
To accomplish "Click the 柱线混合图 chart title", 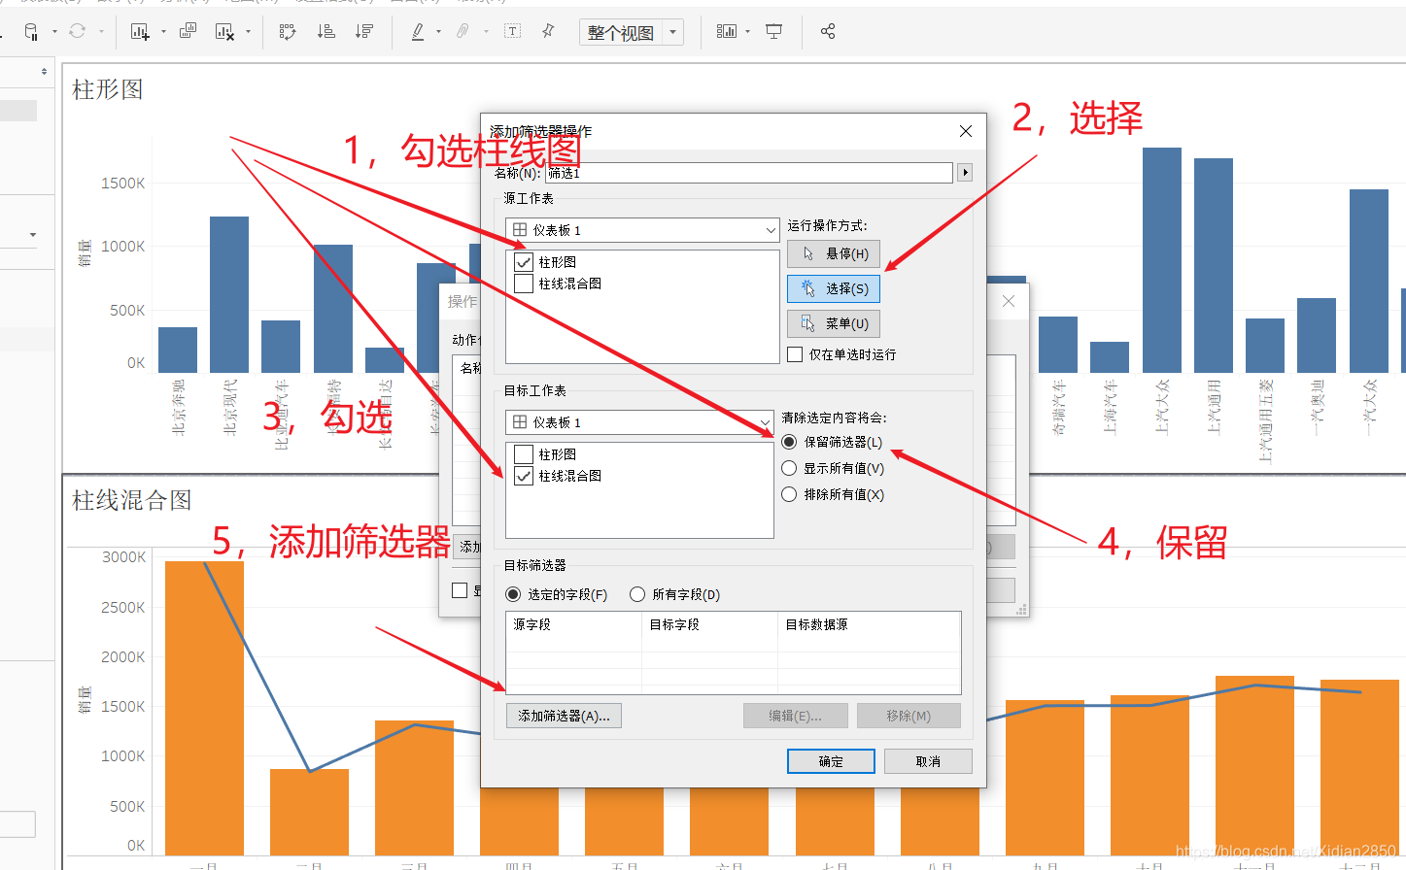I will pos(132,500).
